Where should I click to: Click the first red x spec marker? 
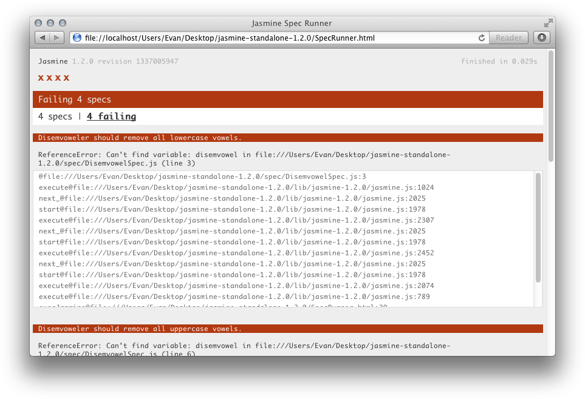tap(41, 78)
